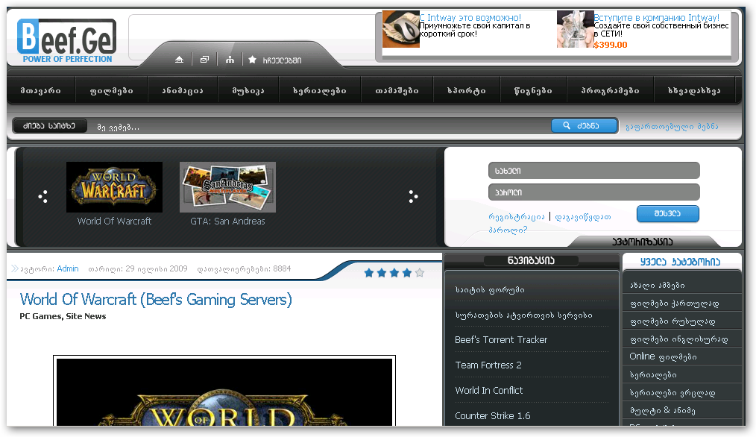This screenshot has height=437, width=756.
Task: Show previous items in the games carousel
Action: point(43,196)
